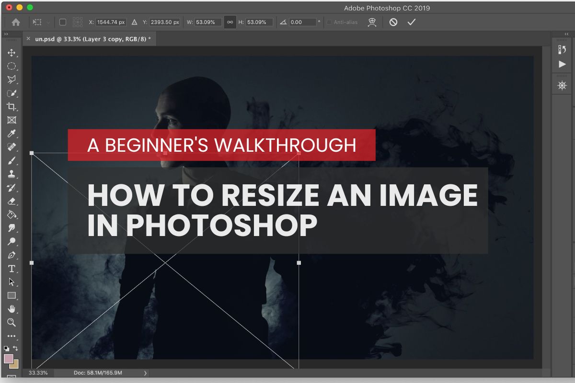Open the Edit Toolbar three-dots menu
575x383 pixels.
pos(11,336)
